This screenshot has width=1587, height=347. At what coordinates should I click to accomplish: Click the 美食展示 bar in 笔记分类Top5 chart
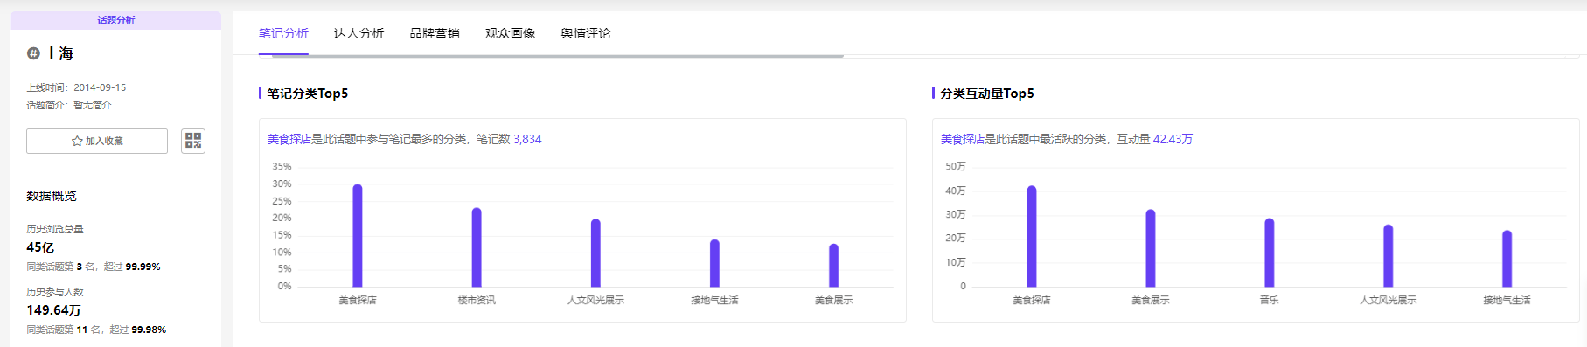833,265
